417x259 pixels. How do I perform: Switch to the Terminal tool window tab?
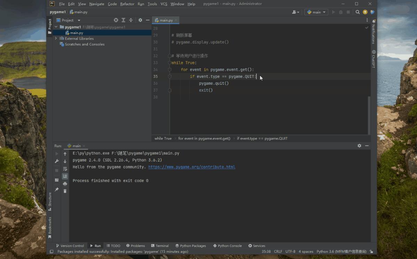point(160,246)
